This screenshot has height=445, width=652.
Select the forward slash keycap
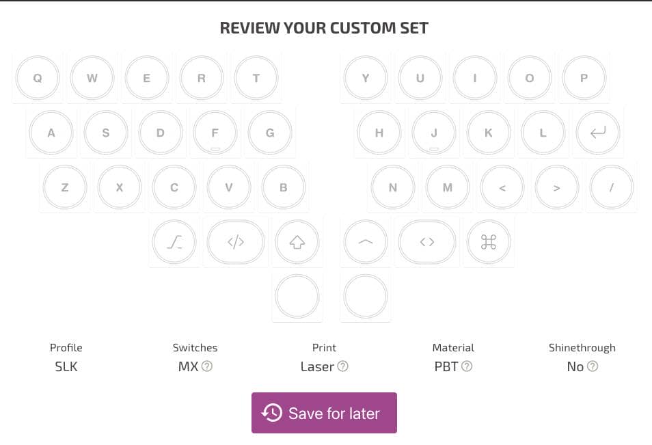(612, 187)
